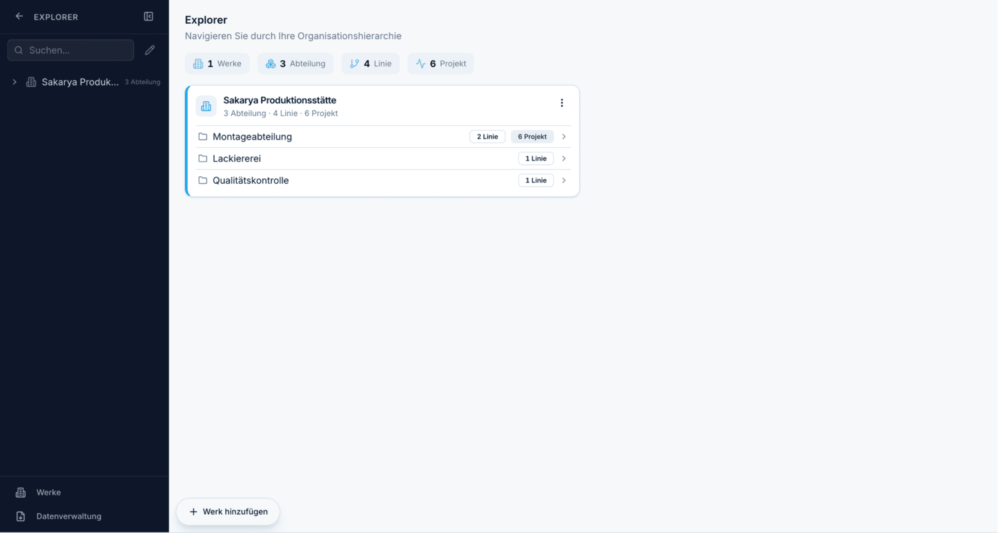Expand Sakarya Produk... tree node chevron
Viewport: 998px width, 533px height.
pos(15,82)
